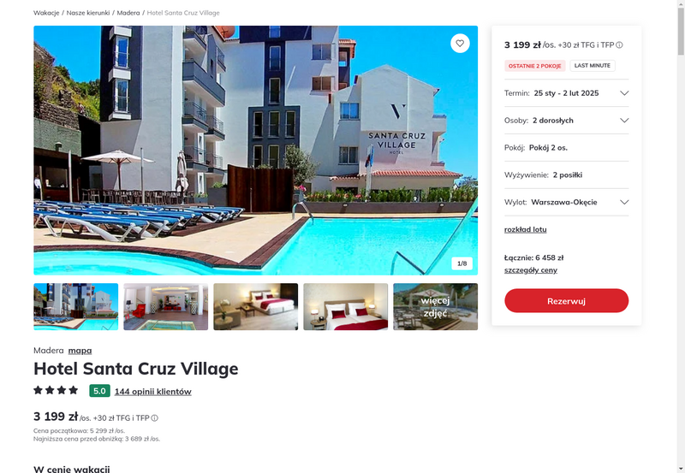Viewport: 685px width, 473px height.
Task: Select the bedroom with red pillows thumbnail
Action: click(x=346, y=307)
